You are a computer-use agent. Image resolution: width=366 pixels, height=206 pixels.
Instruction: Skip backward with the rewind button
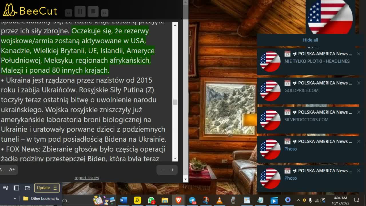coord(69,13)
